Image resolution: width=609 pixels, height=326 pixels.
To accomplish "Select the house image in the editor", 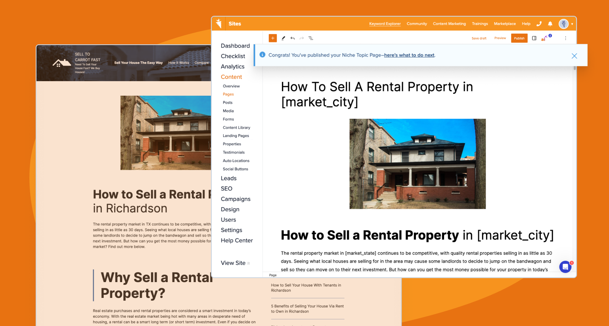I will 417,164.
